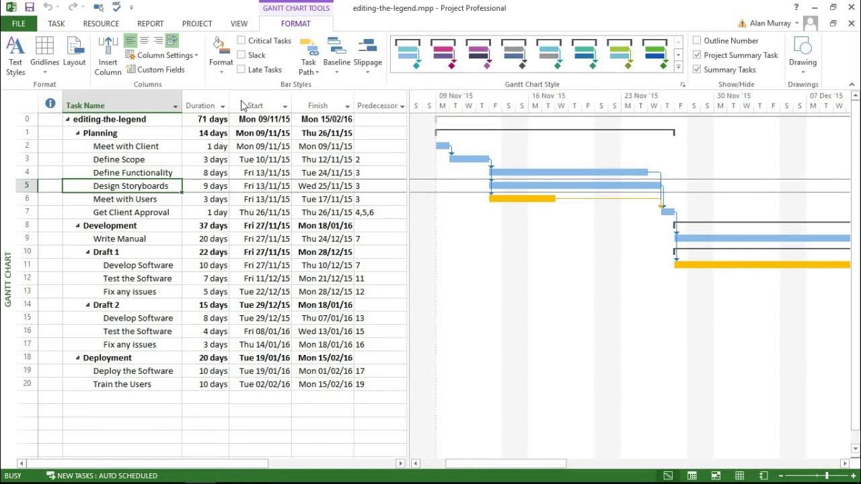Open the FILE menu
Image resolution: width=861 pixels, height=484 pixels.
[18, 24]
